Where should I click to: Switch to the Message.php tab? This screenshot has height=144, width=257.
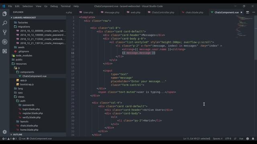[x=110, y=12]
